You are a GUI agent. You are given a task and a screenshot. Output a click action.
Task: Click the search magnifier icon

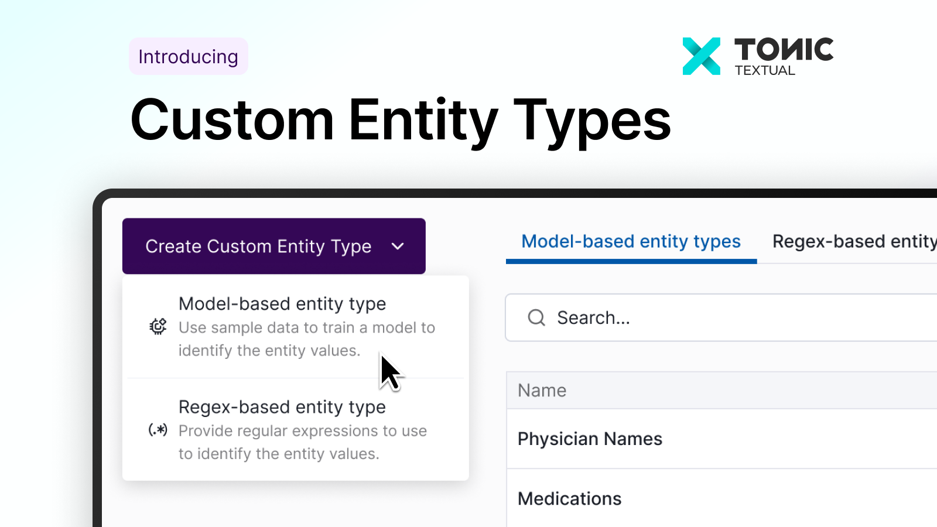[x=536, y=318]
